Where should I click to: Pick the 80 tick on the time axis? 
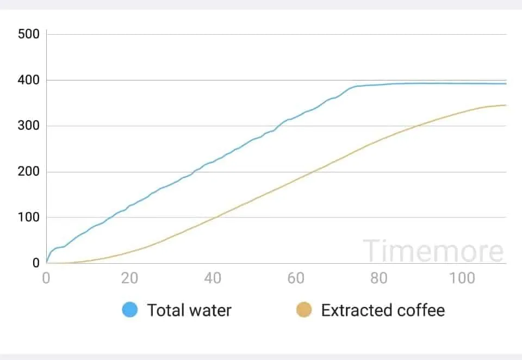coord(379,278)
